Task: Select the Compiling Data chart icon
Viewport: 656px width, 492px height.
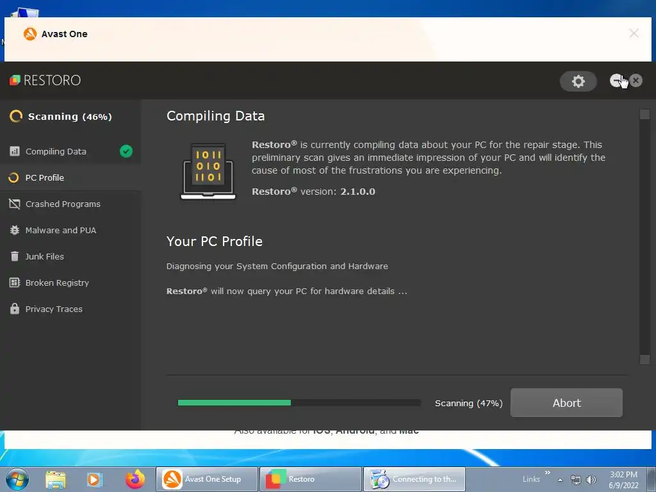Action: pyautogui.click(x=15, y=151)
